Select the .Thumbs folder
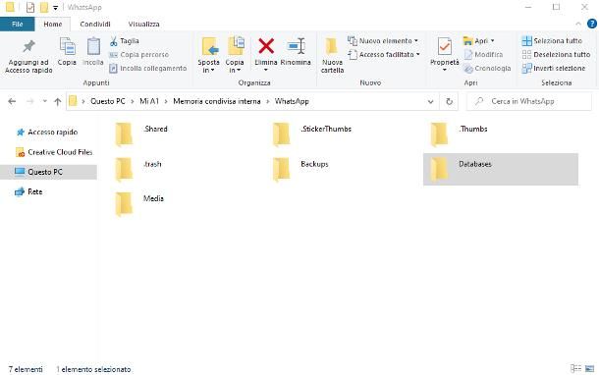This screenshot has height=375, width=599. pyautogui.click(x=460, y=134)
